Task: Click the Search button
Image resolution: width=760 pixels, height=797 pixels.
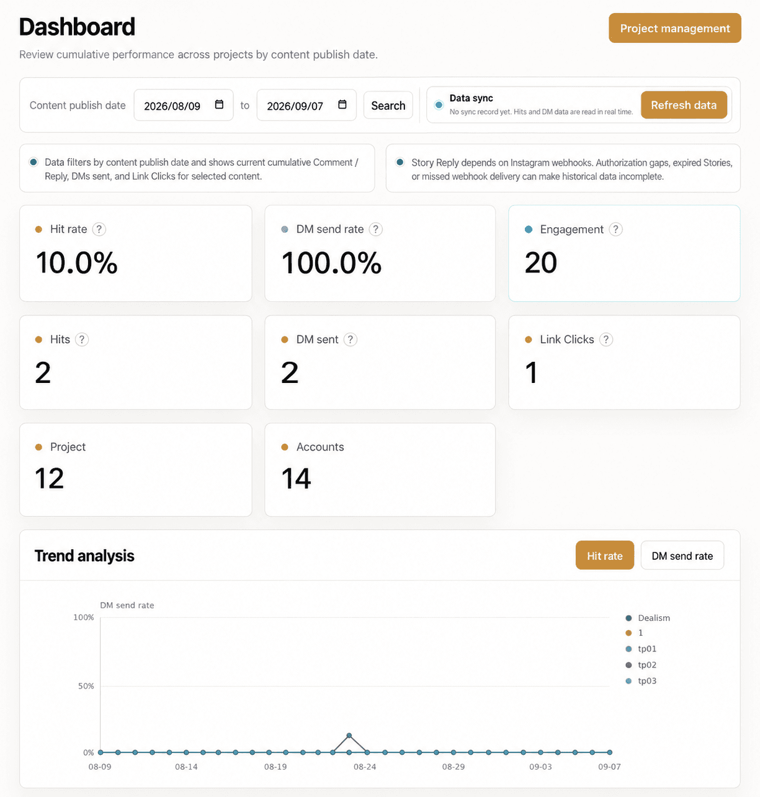Action: point(388,106)
